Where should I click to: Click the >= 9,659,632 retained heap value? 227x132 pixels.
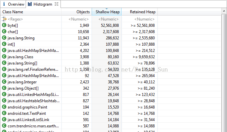coord(144,57)
